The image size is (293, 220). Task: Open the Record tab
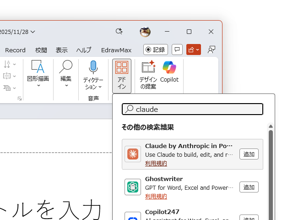tap(15, 50)
